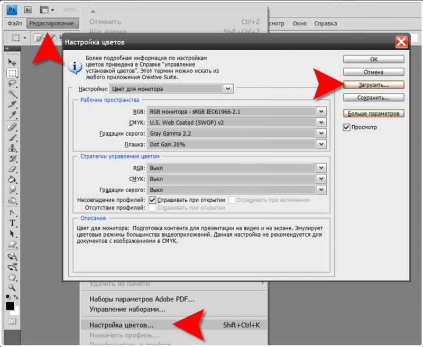Open the policy Градации серого Выкл dropdown
Screen dimensions: 423x347
click(x=236, y=190)
